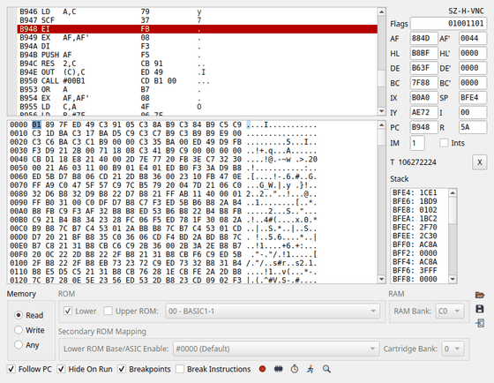
Task: Click the BC' register field
Action: (x=473, y=83)
